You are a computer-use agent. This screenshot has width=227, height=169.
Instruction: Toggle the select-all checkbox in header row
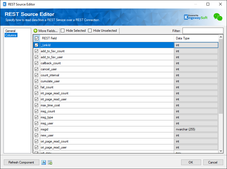(x=37, y=38)
